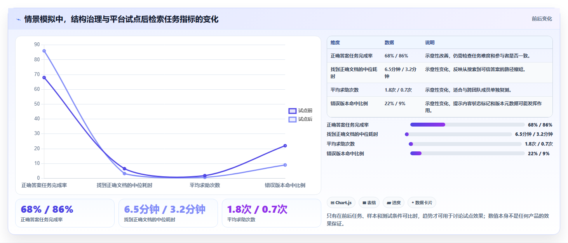Image resolution: width=568 pixels, height=243 pixels.
Task: Click the 6.5分钟 / 3.2分钟 cell in the table
Action: pos(401,73)
